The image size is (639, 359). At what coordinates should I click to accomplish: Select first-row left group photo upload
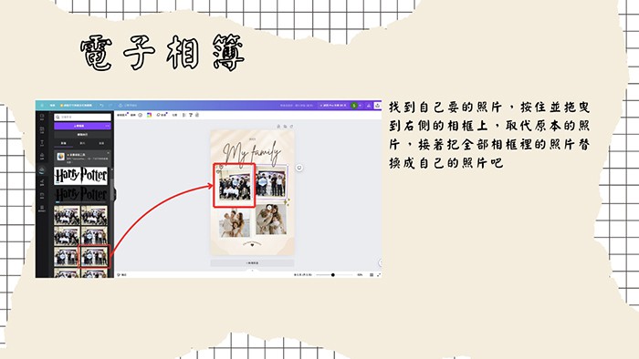click(68, 215)
